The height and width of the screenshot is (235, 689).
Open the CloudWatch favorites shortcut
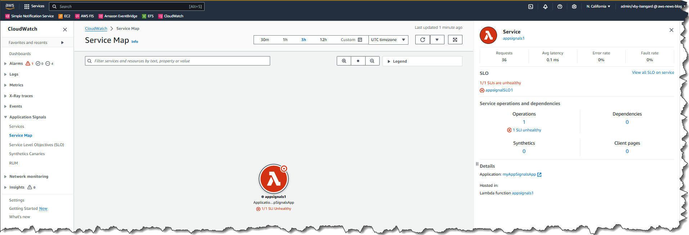pos(171,16)
